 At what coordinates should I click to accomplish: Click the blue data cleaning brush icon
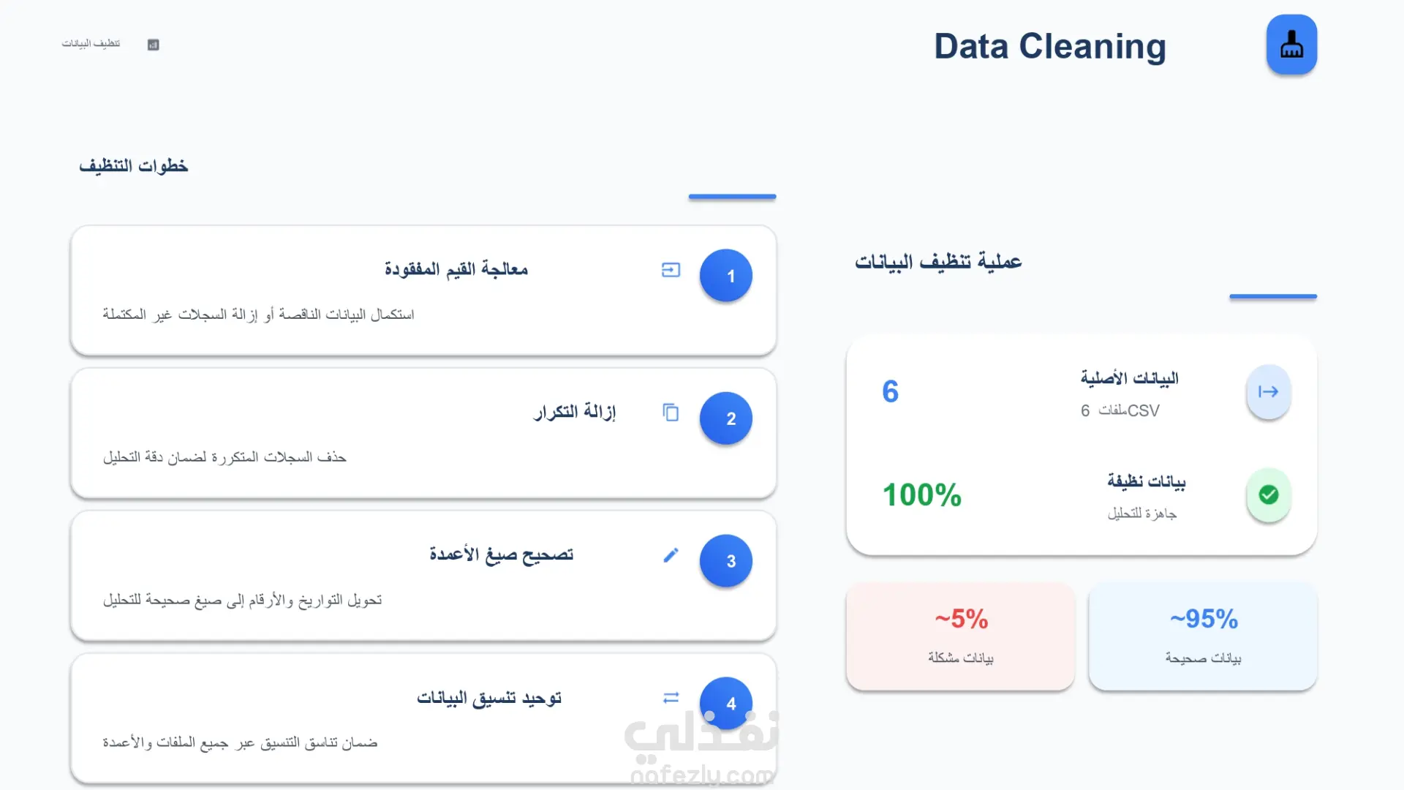pos(1291,45)
